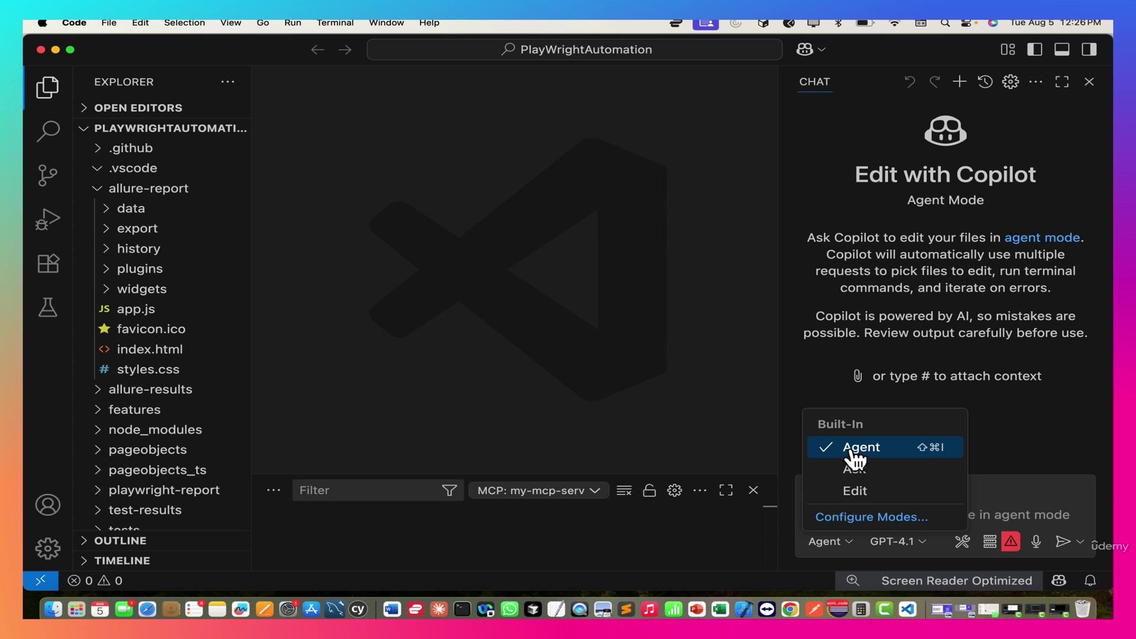The image size is (1136, 639).
Task: Open index.html in the explorer
Action: (150, 349)
